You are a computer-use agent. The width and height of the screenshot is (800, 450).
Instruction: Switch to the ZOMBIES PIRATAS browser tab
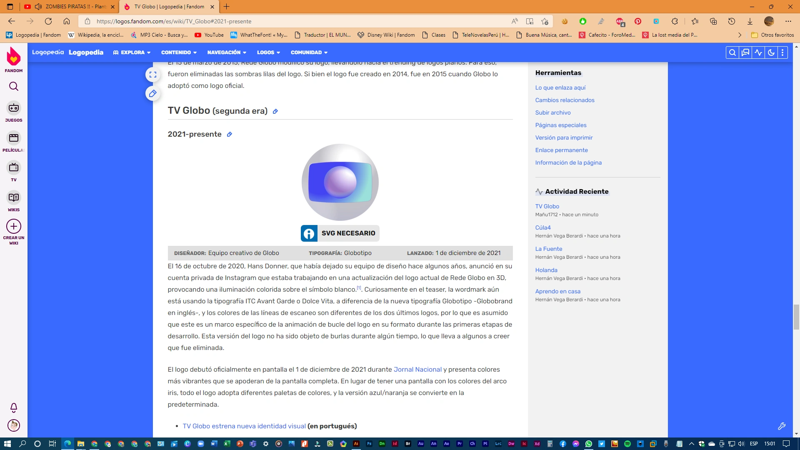point(71,7)
